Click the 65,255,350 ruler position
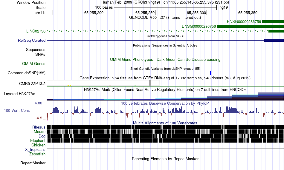284x170 pixels. coord(248,13)
